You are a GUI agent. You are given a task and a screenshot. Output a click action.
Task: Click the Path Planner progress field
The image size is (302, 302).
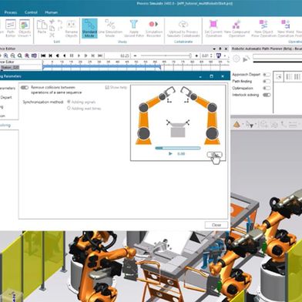[277, 57]
